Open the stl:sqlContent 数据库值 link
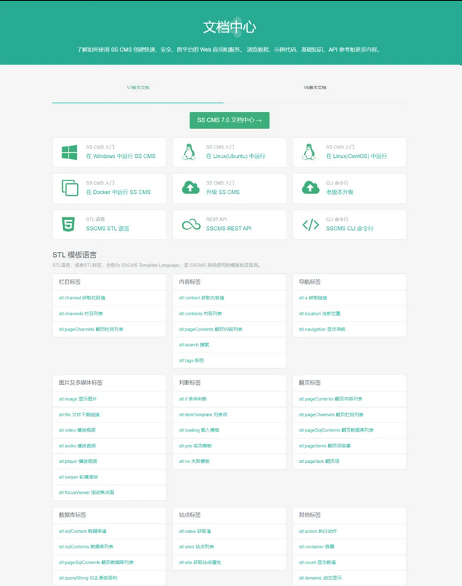The height and width of the screenshot is (586, 462). (83, 531)
